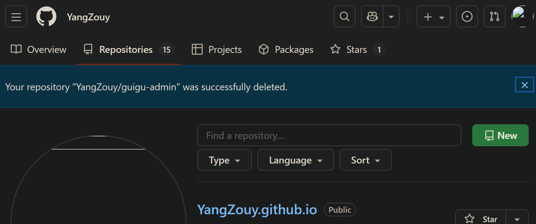Expand the Type filter dropdown
Screen dimensions: 536x224
(224, 160)
